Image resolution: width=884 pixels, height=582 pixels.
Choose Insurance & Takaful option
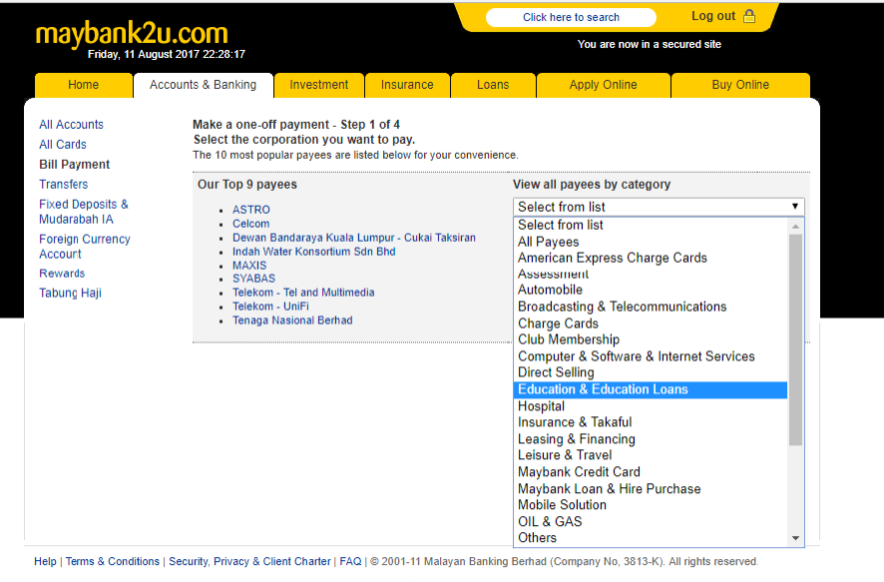[x=651, y=422]
